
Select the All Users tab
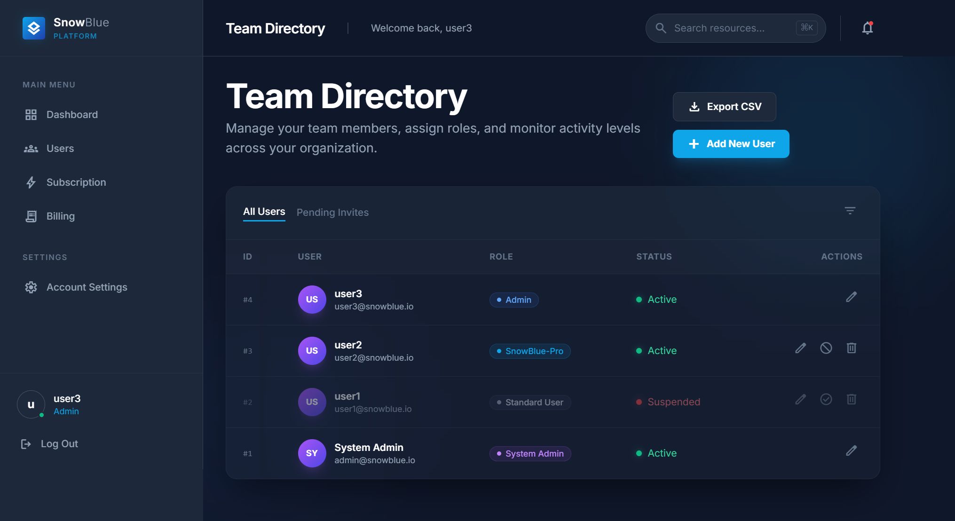coord(264,212)
